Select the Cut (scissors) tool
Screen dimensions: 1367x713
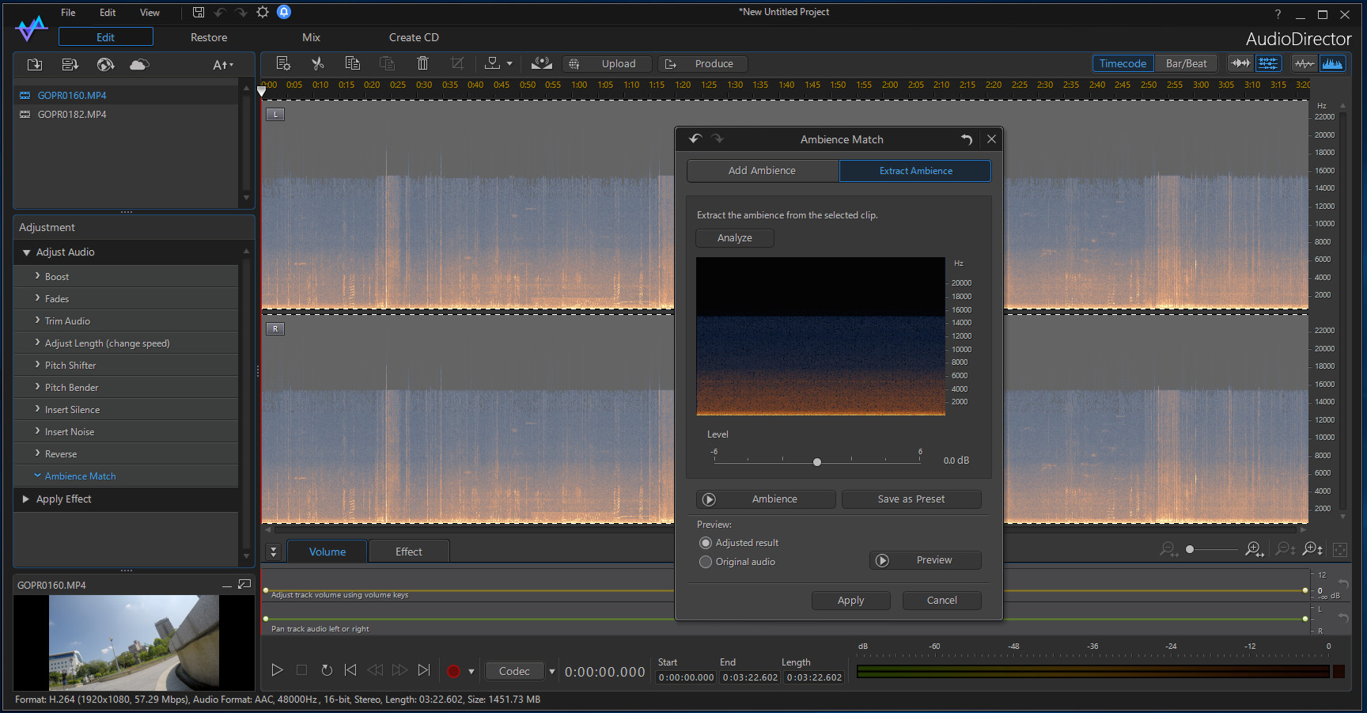pos(318,63)
